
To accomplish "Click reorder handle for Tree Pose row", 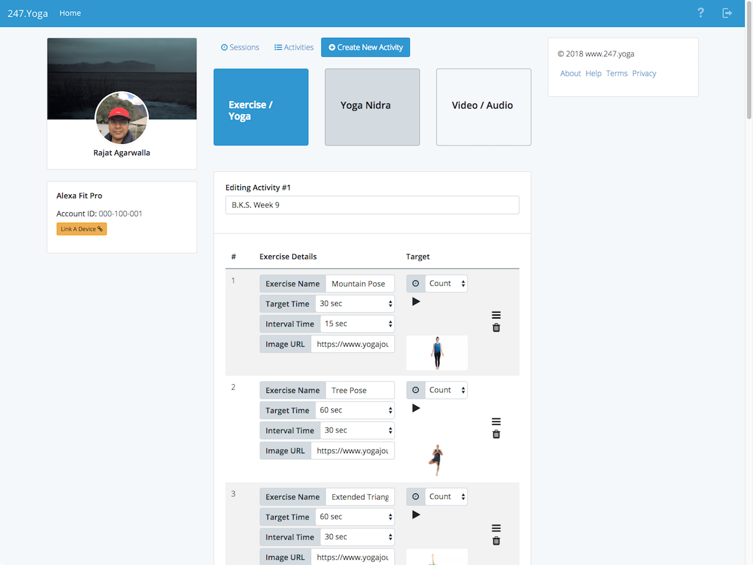I will [x=496, y=421].
